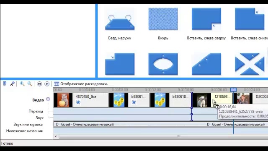The width and height of the screenshot is (268, 151).
Task: Click the blue playhead marker on the ruler
Action: tap(233, 90)
